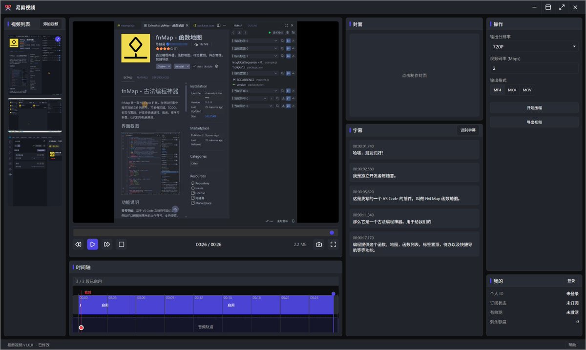Open the 输出分辨率 720P dropdown
Screen dimensions: 586x350
[534, 46]
